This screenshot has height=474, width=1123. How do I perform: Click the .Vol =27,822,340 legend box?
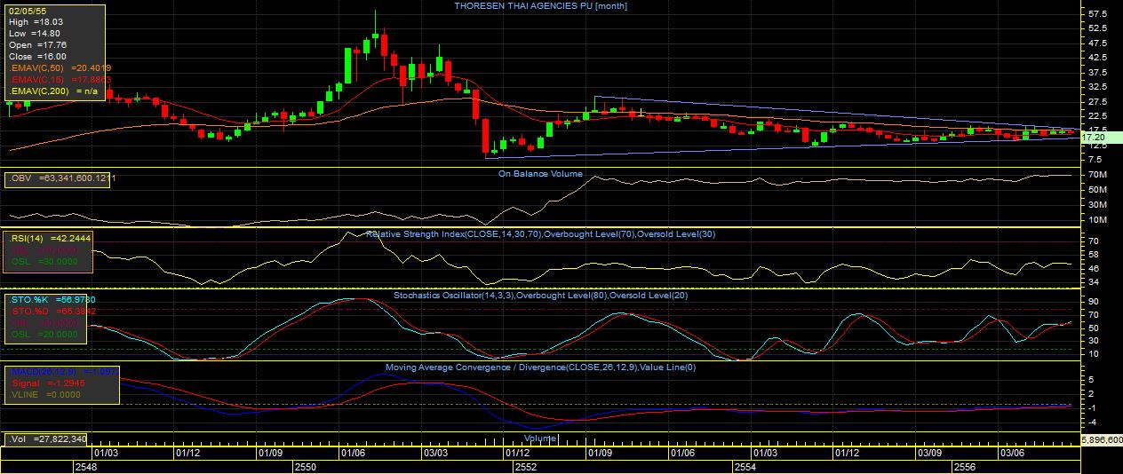pos(47,439)
